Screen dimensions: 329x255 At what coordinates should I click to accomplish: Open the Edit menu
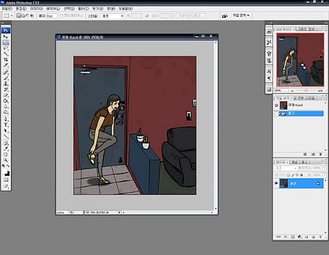tap(21, 9)
